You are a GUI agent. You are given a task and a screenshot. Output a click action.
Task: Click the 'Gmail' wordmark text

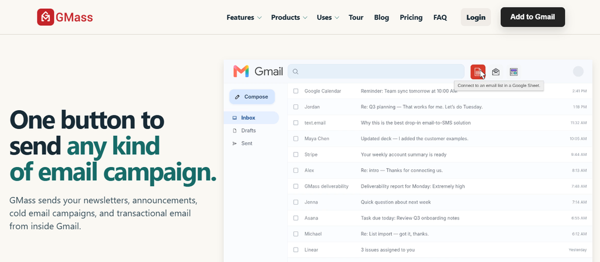tap(268, 72)
